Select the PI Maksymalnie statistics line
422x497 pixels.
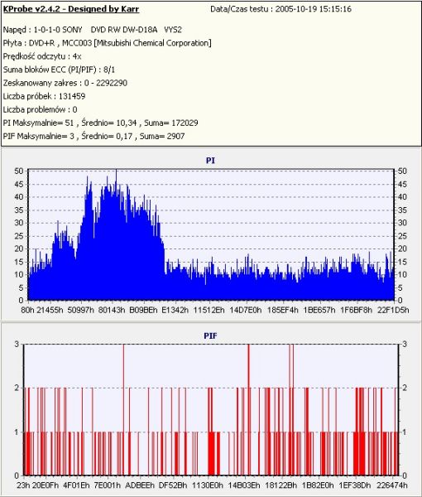(101, 123)
